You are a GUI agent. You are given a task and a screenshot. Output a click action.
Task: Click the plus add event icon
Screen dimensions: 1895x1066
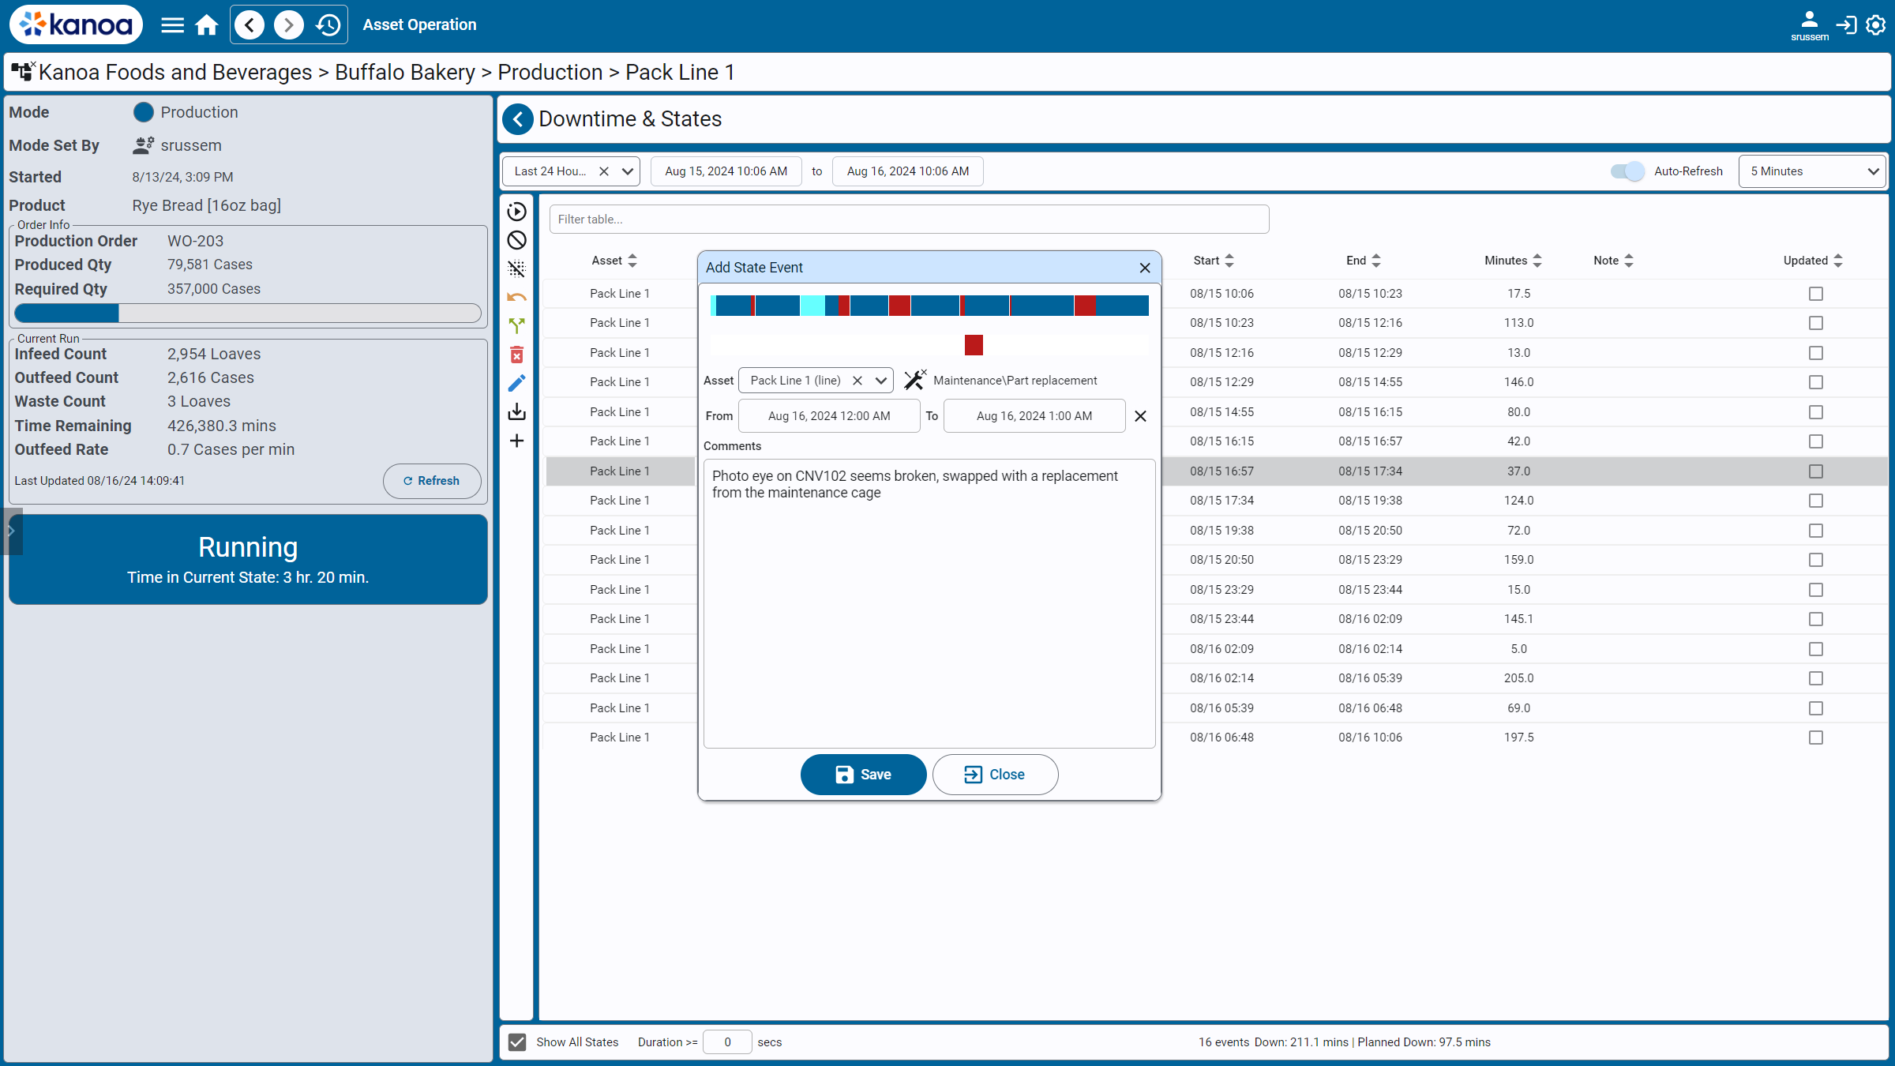pyautogui.click(x=516, y=441)
